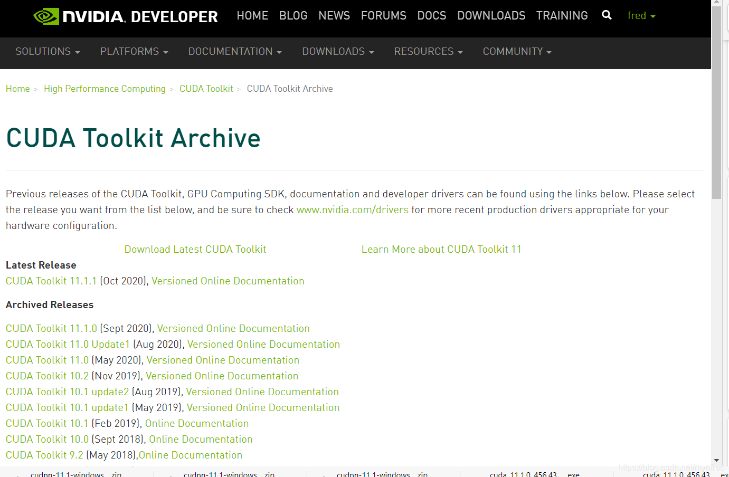Click the scrollbar up arrow
This screenshot has height=477, width=729.
716,3
